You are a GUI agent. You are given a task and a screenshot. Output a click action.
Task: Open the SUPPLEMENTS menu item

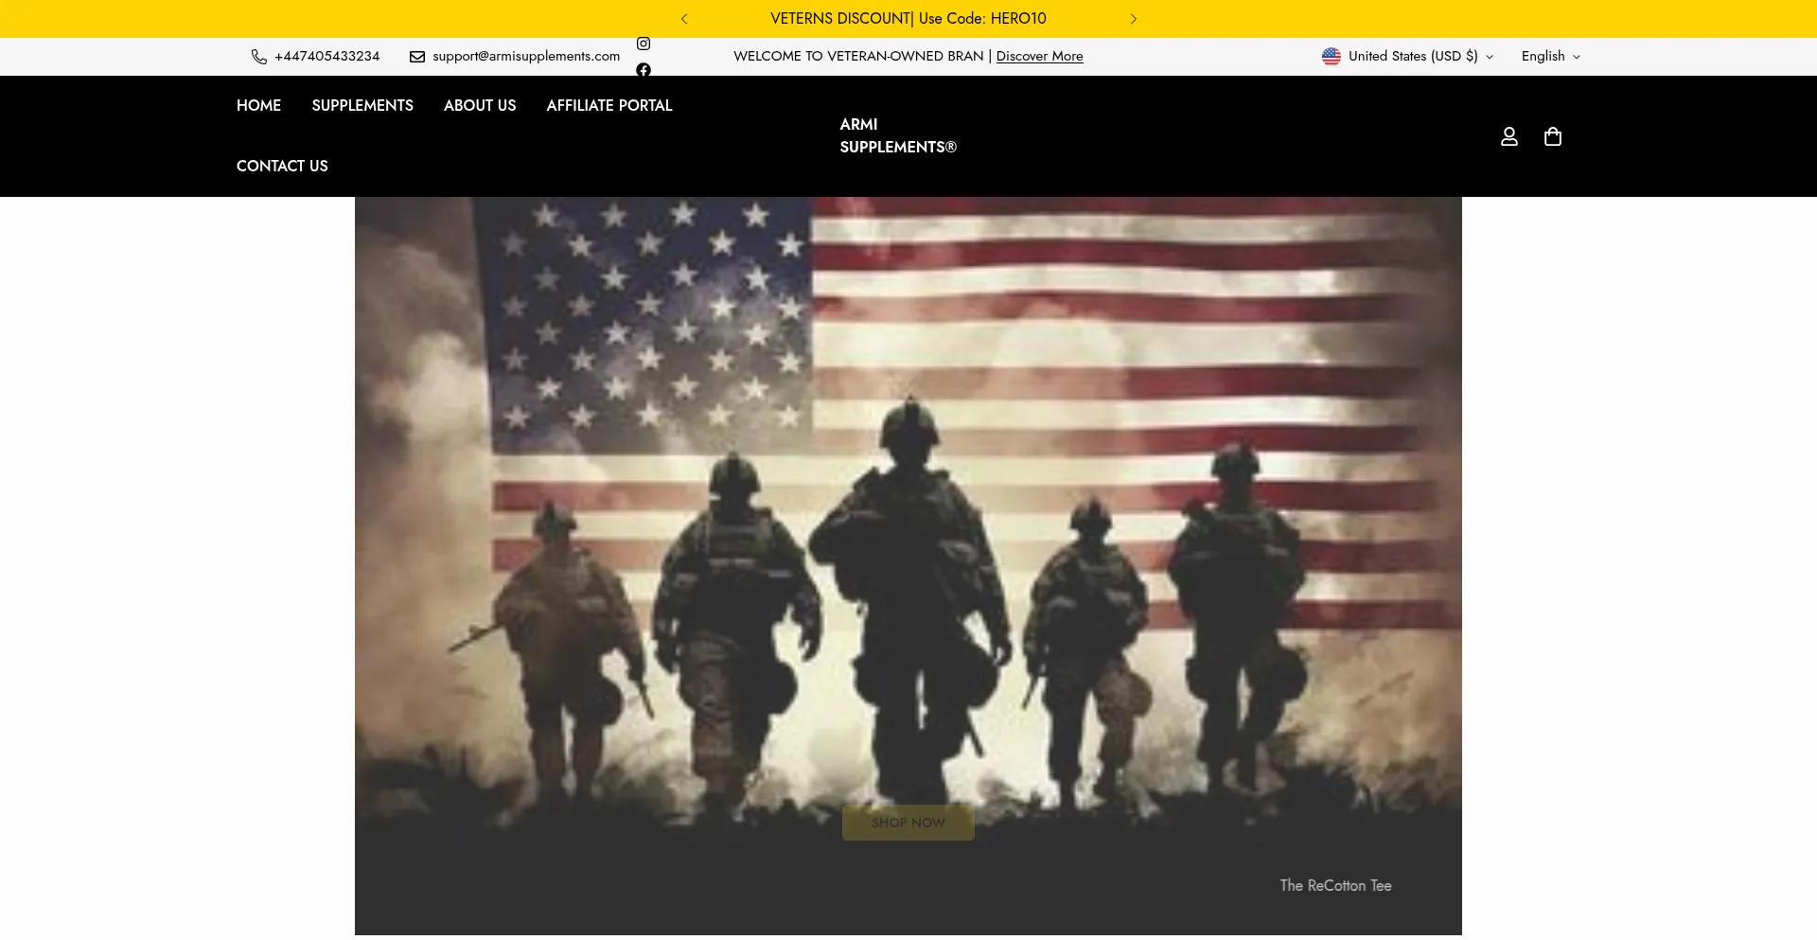coord(362,106)
